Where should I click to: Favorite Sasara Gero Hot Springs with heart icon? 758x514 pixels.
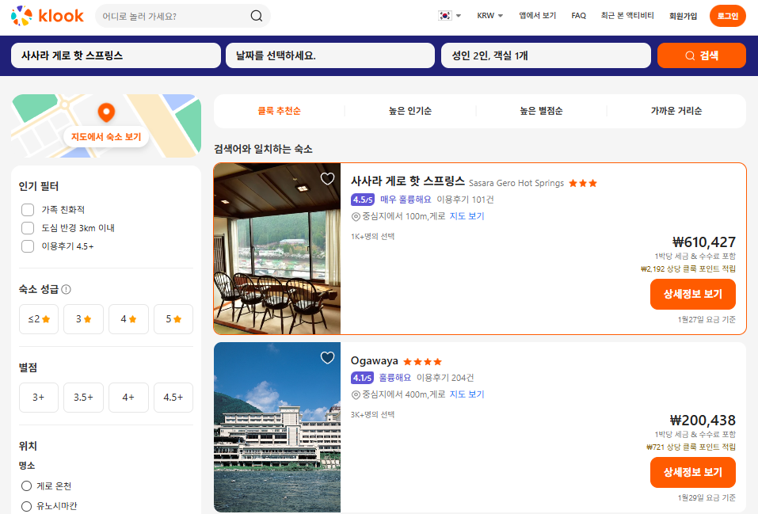point(327,179)
